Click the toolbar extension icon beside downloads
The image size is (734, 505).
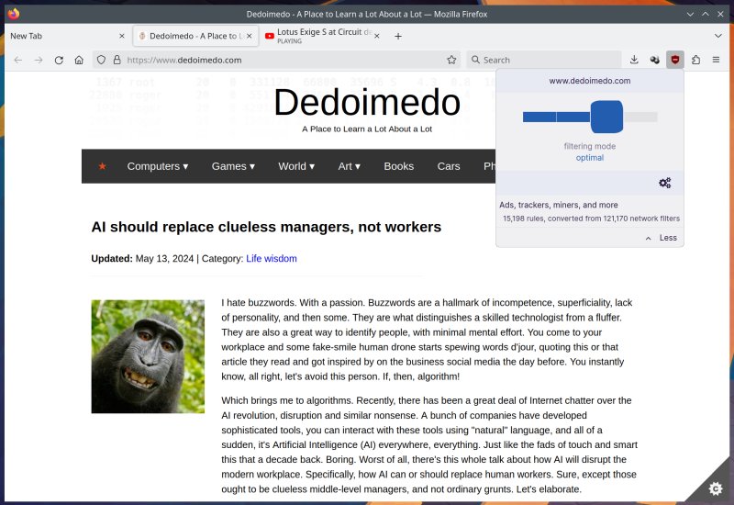click(x=654, y=60)
